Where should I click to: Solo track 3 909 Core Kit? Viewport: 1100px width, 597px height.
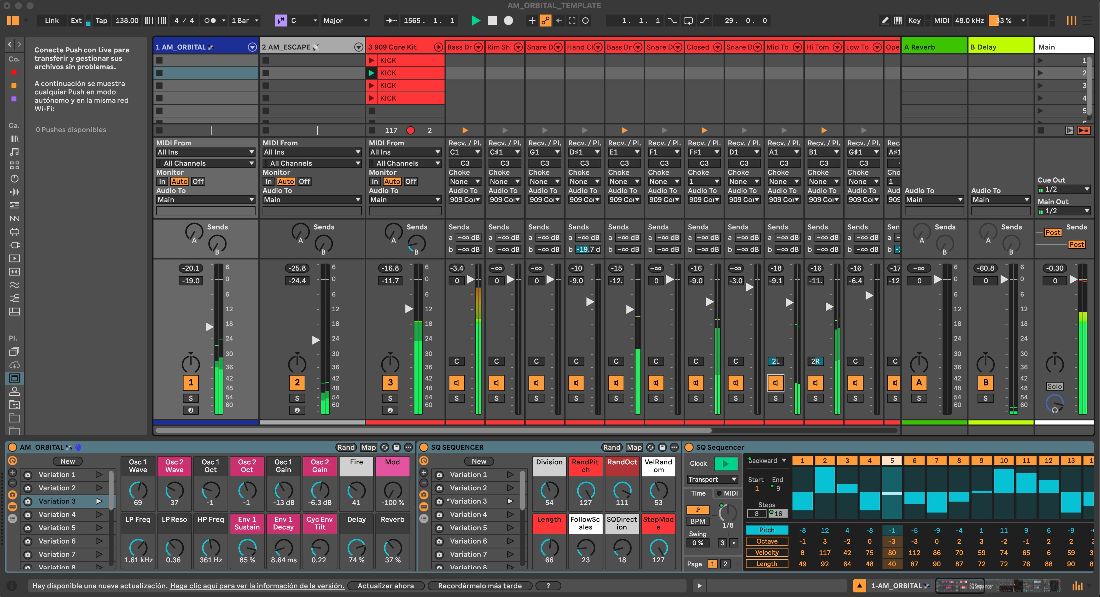pos(390,398)
